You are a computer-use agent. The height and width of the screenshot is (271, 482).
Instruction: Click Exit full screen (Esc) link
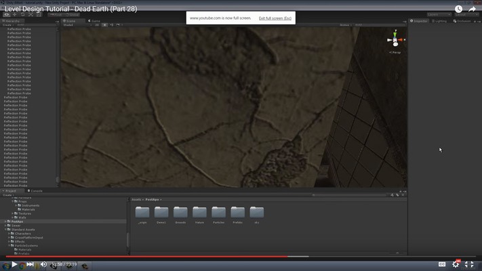coord(275,18)
